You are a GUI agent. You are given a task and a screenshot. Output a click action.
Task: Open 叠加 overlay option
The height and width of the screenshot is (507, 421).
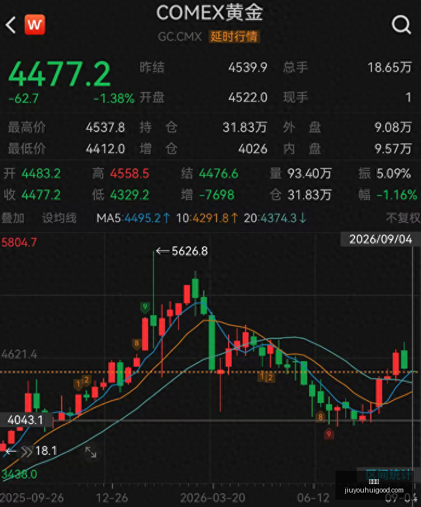[13, 218]
